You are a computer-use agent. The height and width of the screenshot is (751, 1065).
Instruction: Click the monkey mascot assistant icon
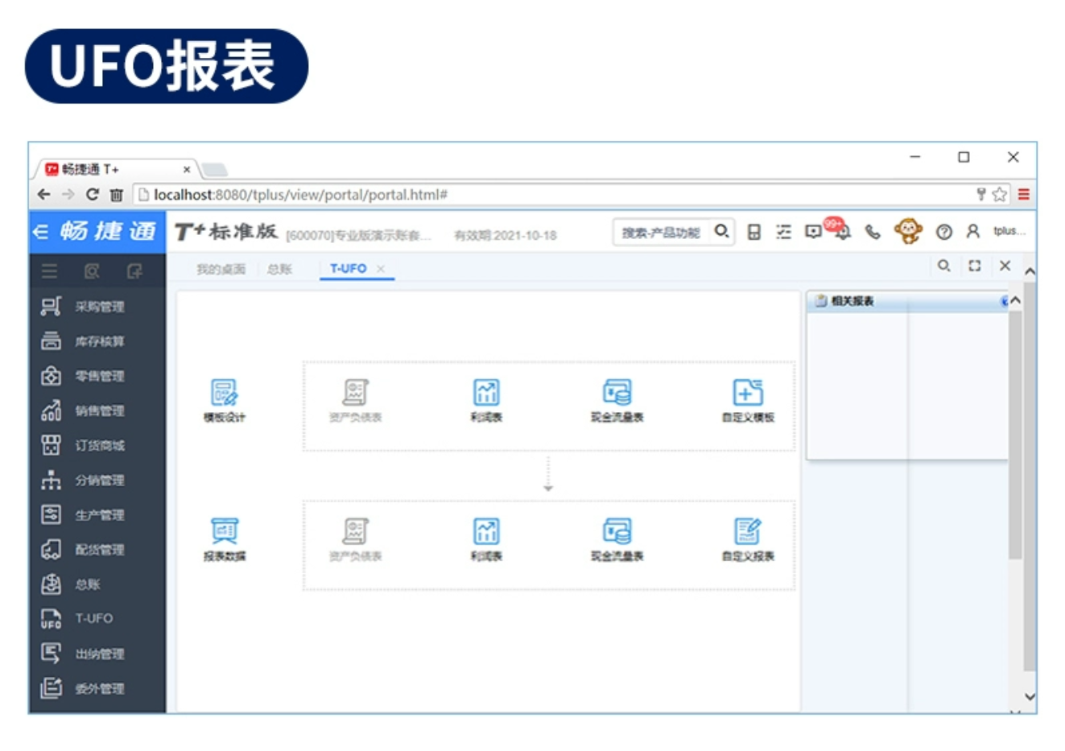(908, 231)
